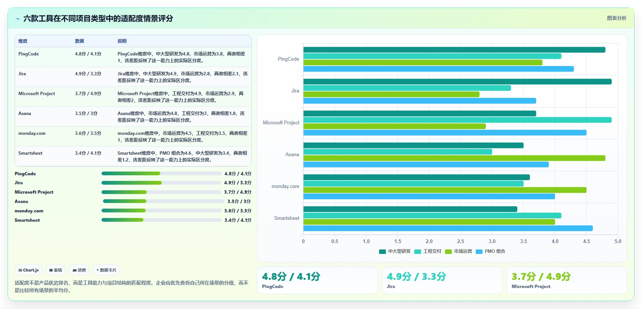Viewport: 642px width, 309px height.
Task: Click the Asana name in the progress list
Action: [21, 202]
